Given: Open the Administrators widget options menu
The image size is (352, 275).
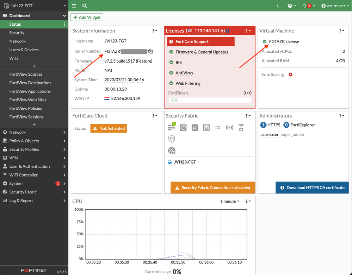Looking at the screenshot, I should [x=341, y=116].
